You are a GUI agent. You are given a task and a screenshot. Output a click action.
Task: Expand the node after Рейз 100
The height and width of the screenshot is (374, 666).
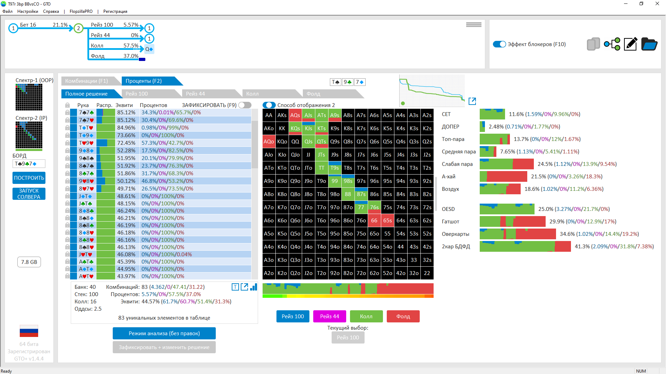(x=149, y=28)
